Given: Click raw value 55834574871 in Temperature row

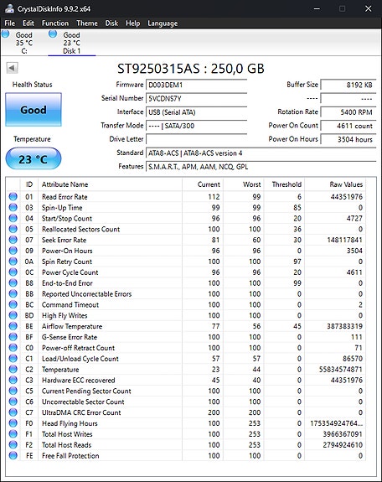Looking at the screenshot, I should coord(341,369).
